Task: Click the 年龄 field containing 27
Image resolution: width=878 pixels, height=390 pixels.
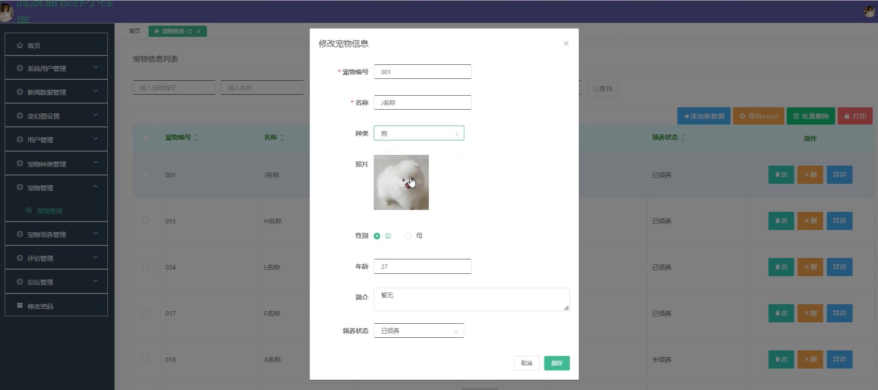Action: (423, 266)
